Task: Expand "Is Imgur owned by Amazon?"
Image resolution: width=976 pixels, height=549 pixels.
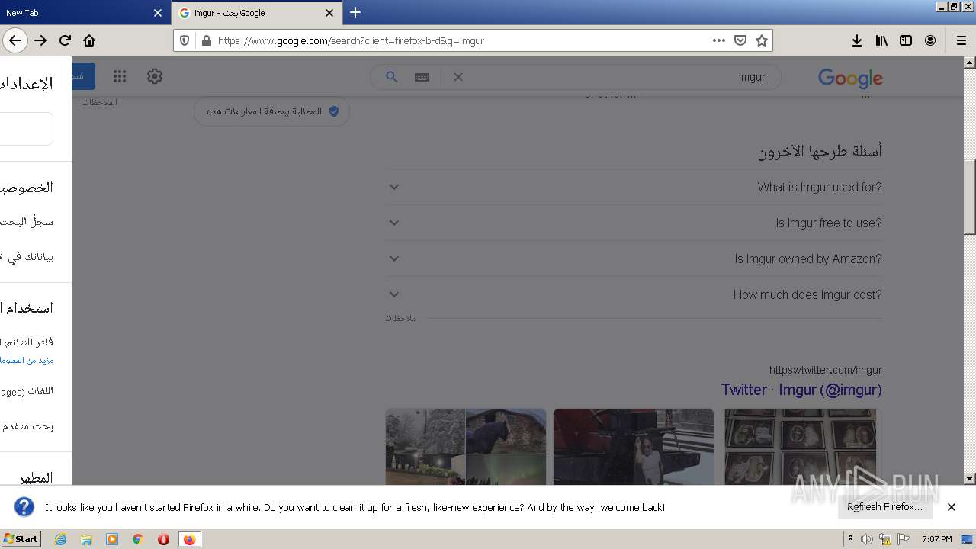Action: point(634,258)
